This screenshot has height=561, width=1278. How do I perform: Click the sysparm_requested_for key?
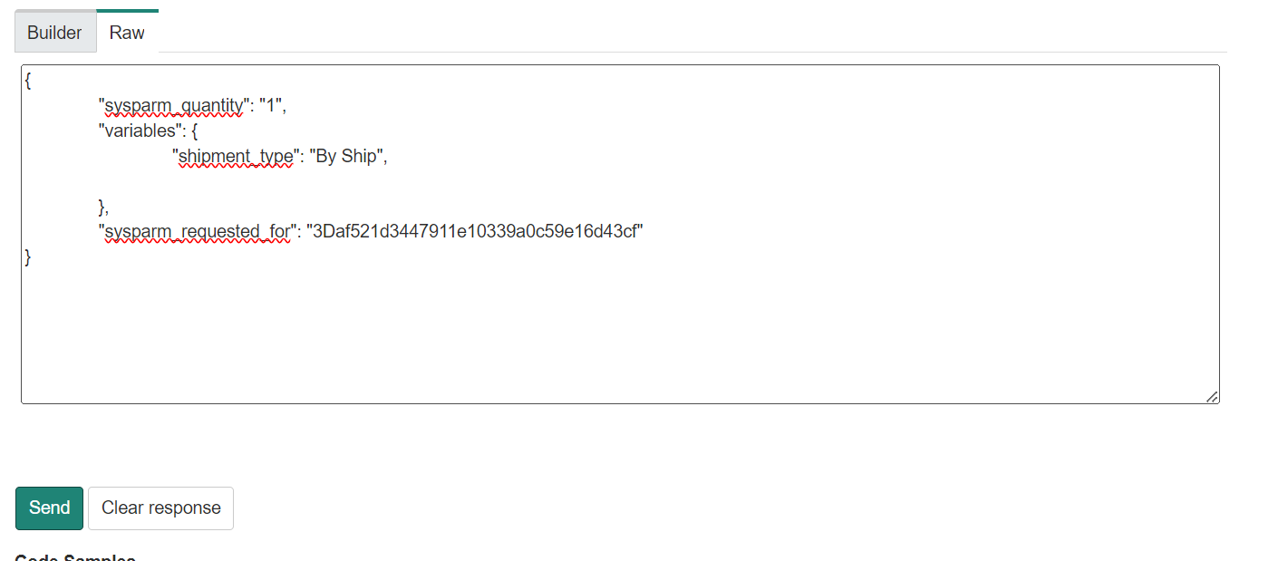[198, 232]
